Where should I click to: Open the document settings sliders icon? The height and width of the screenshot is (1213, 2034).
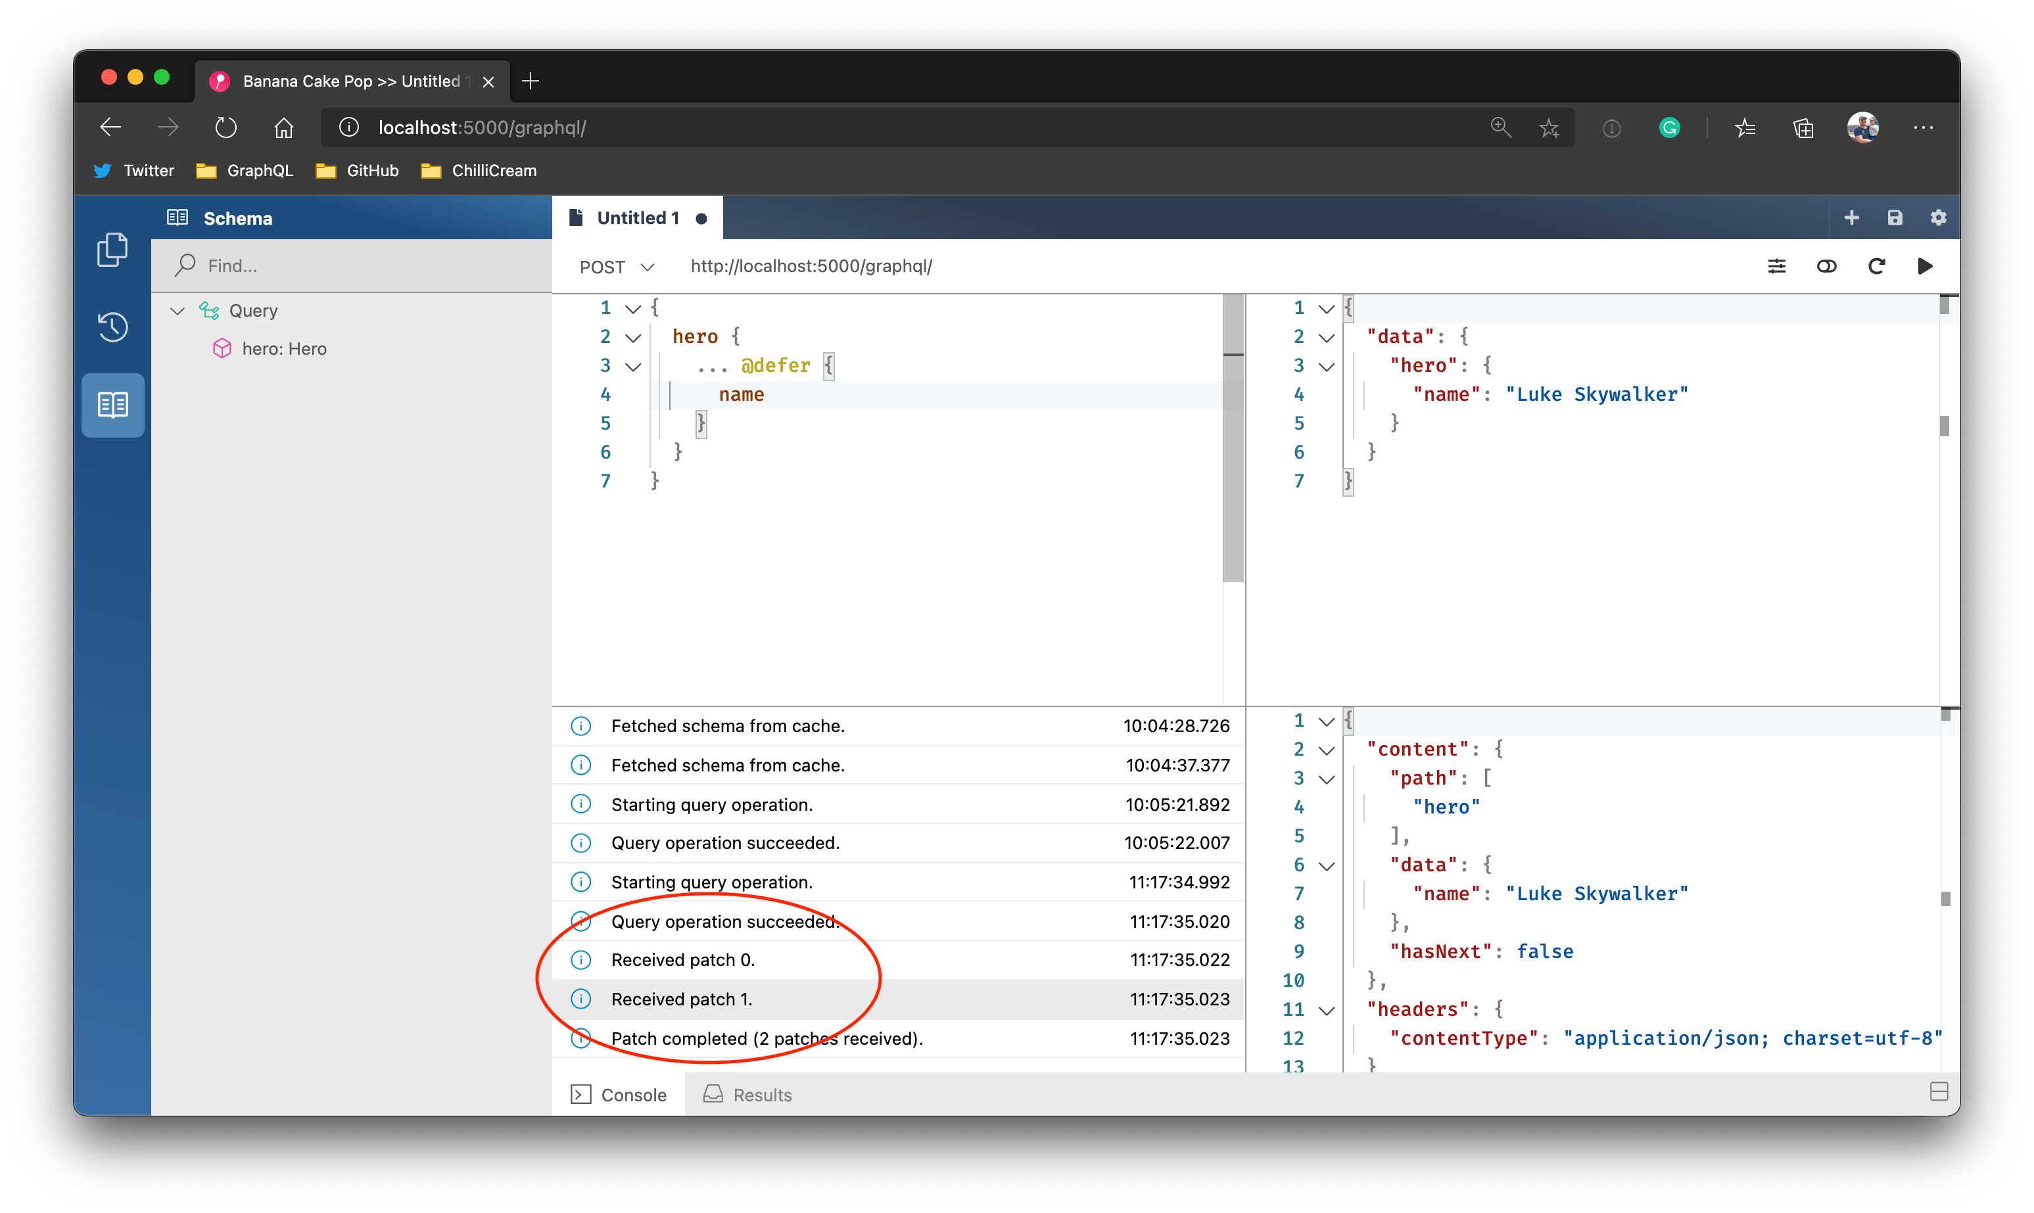pyautogui.click(x=1776, y=265)
